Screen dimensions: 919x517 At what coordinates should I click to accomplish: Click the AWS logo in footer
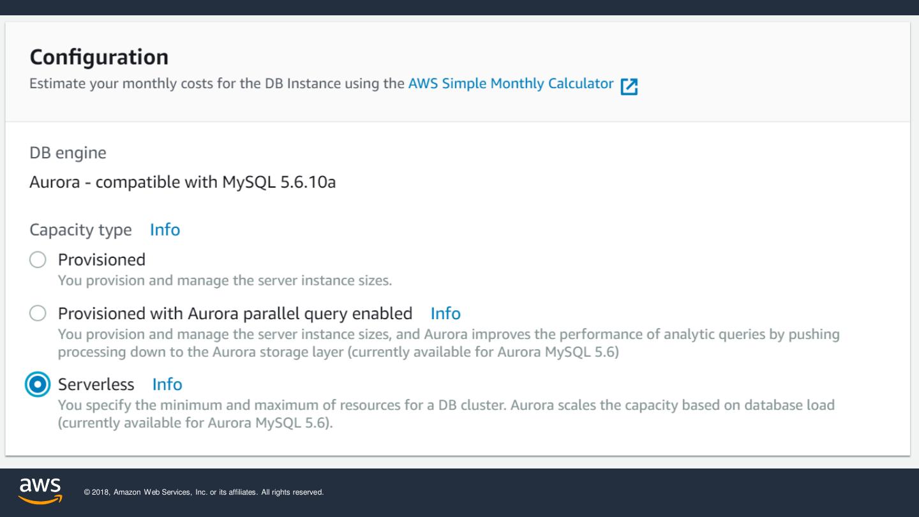tap(40, 490)
